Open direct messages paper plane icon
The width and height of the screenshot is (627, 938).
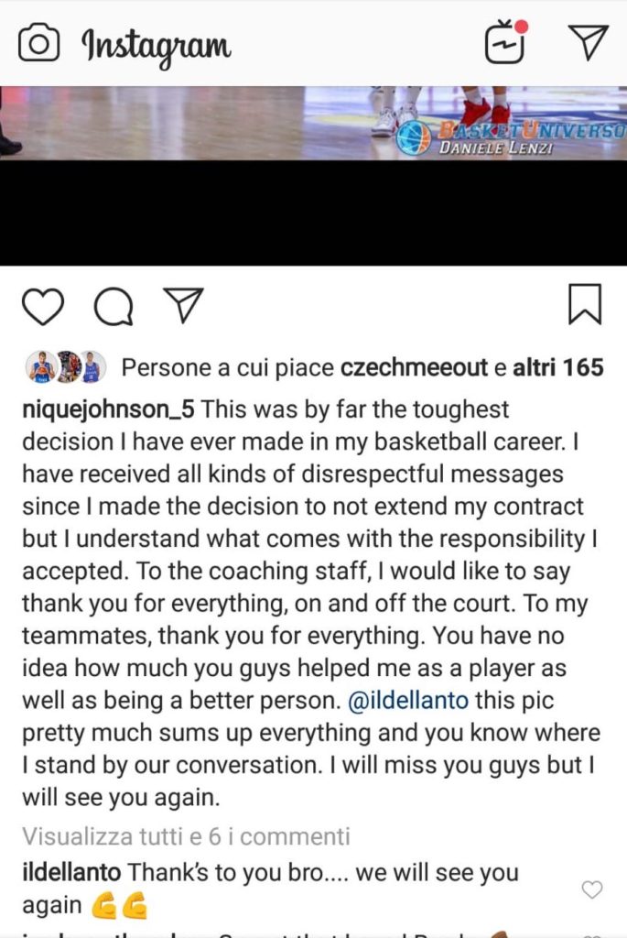588,42
